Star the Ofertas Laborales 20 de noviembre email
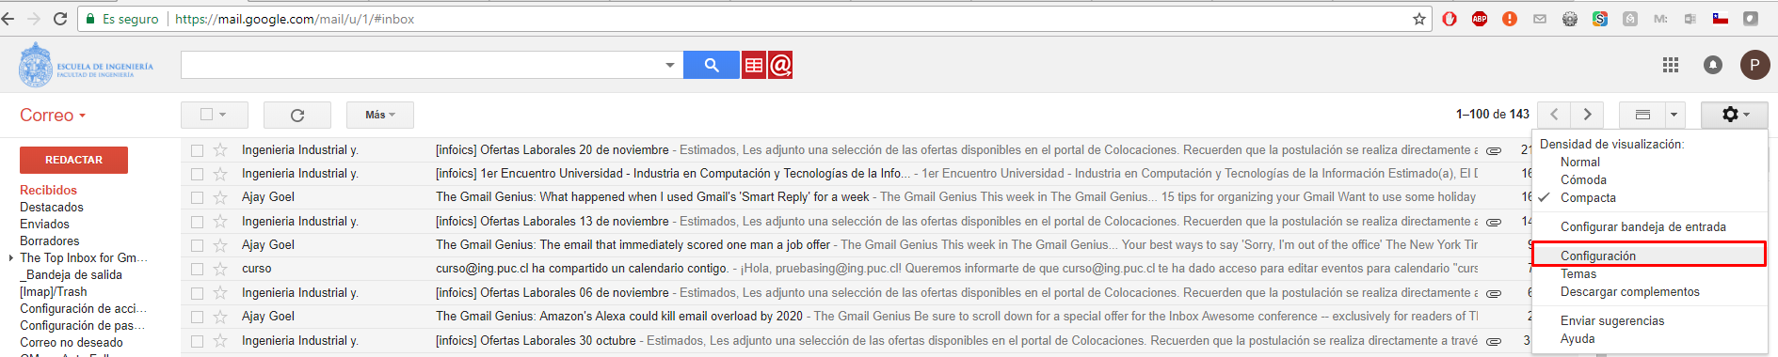The width and height of the screenshot is (1778, 357). click(x=220, y=150)
